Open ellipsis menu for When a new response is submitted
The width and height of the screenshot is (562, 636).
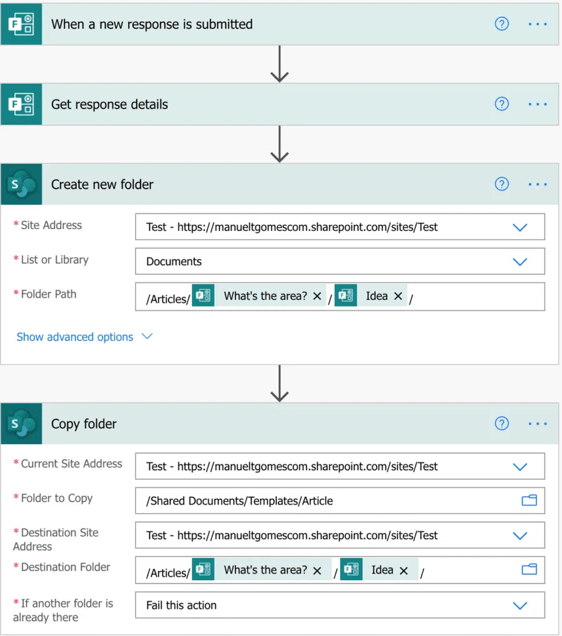pyautogui.click(x=537, y=24)
